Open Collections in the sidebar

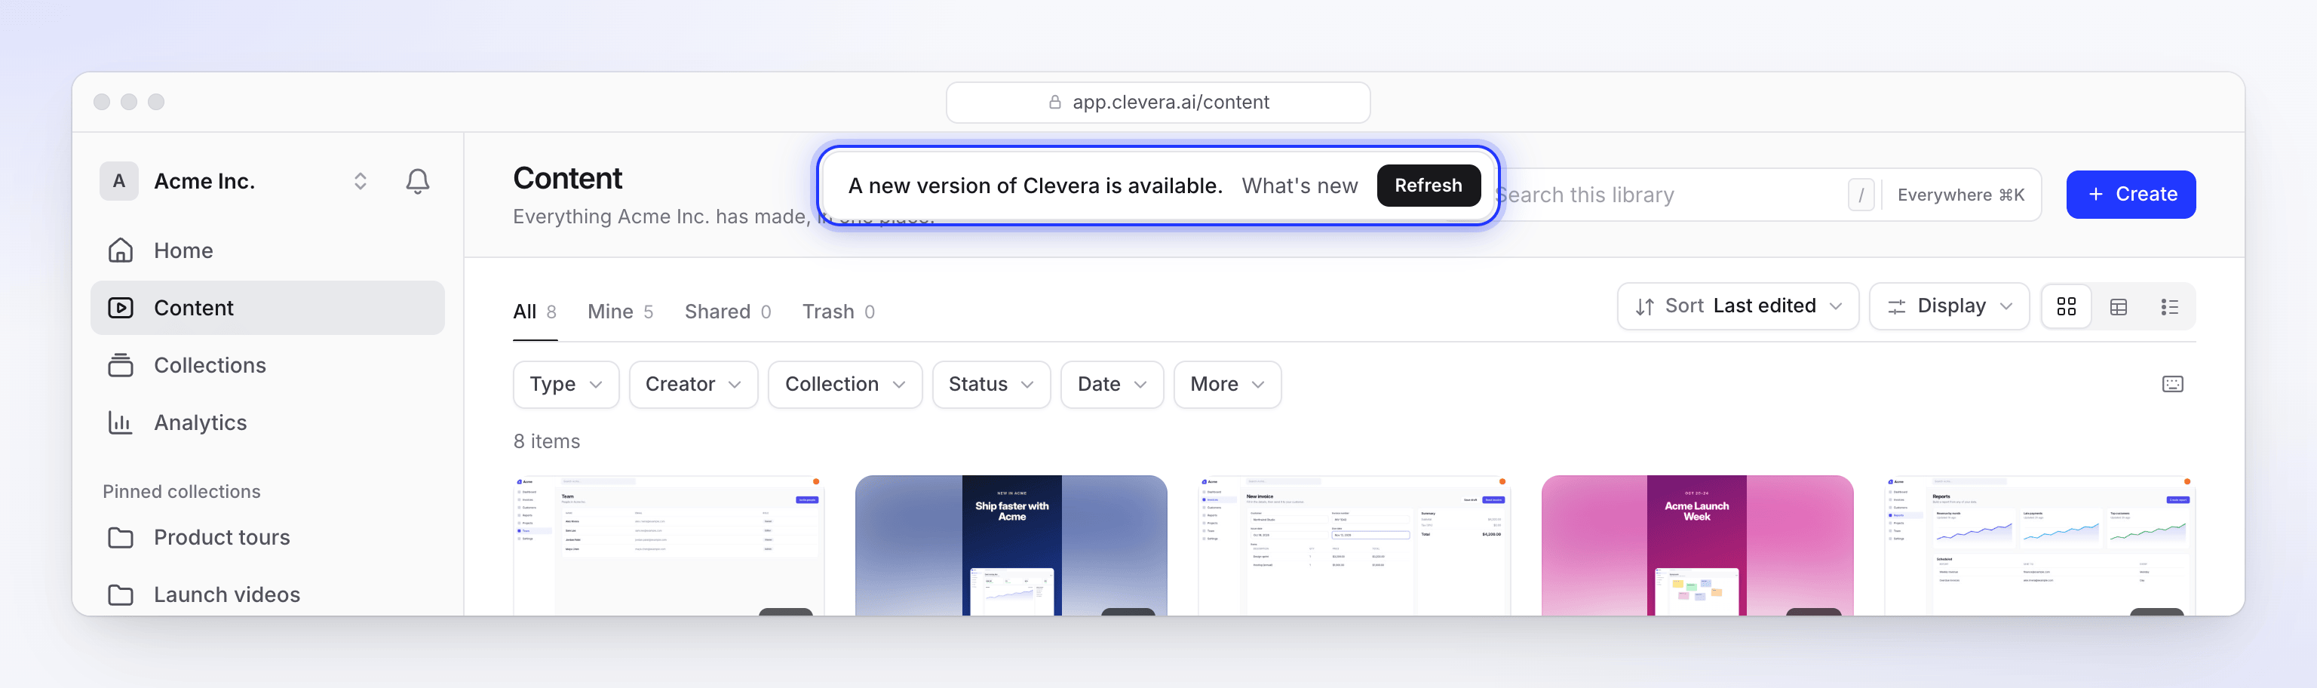point(267,365)
